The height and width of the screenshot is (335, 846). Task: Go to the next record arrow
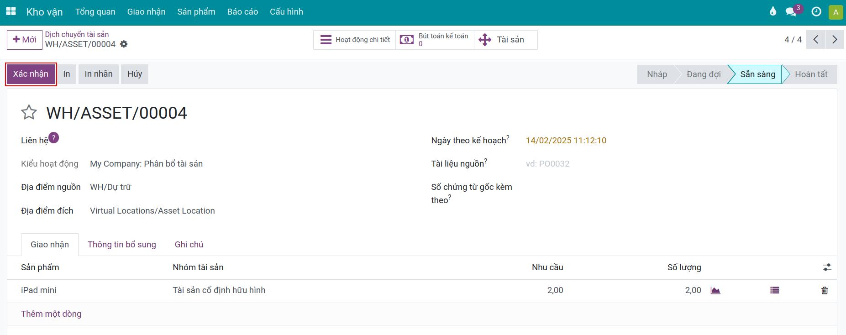click(835, 40)
